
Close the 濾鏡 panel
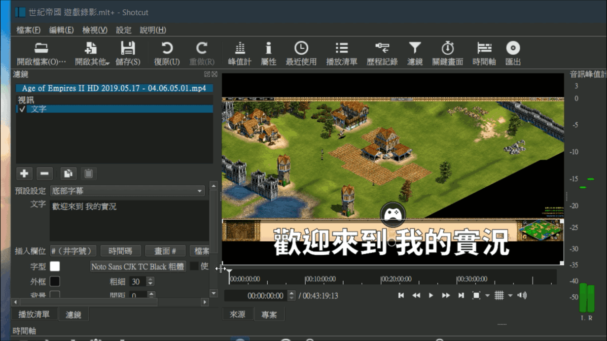pos(214,74)
